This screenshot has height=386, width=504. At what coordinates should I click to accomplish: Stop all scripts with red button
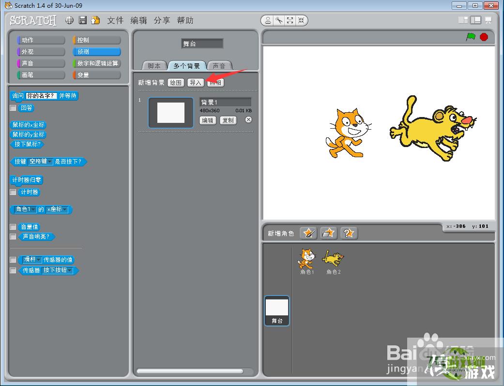pos(484,37)
